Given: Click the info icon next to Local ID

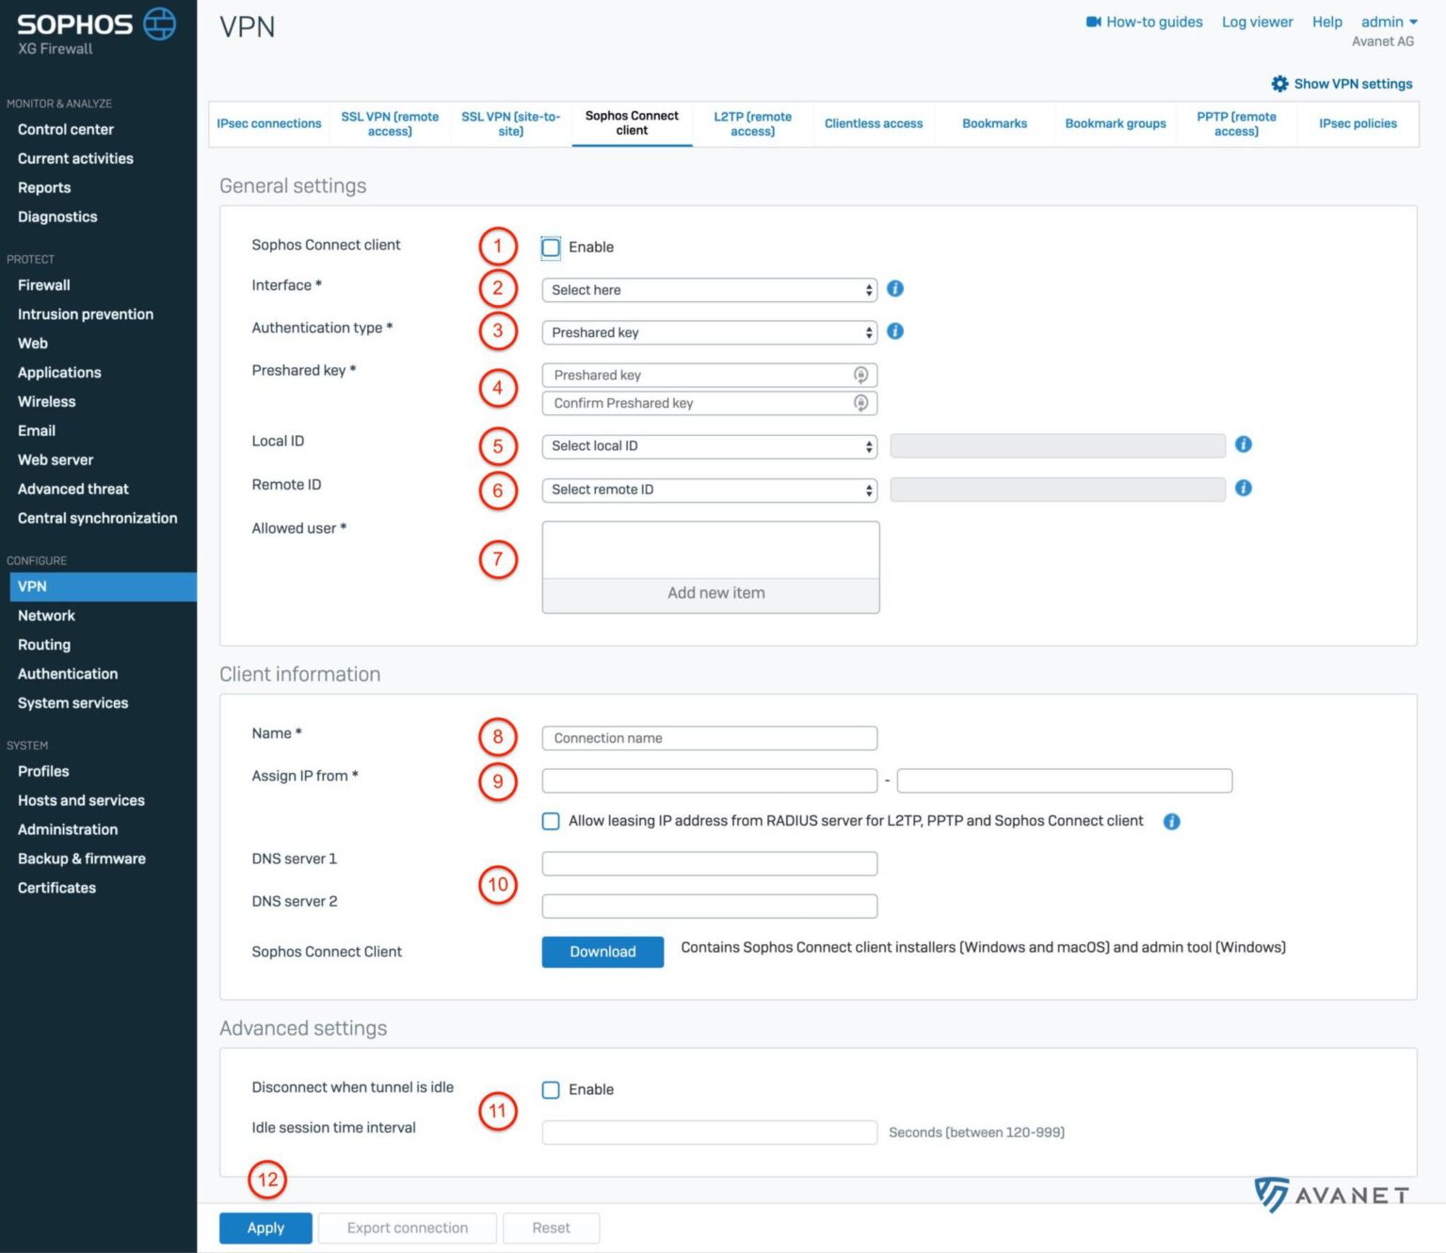Looking at the screenshot, I should pos(1243,444).
